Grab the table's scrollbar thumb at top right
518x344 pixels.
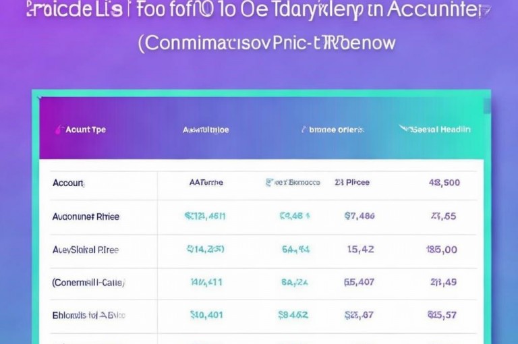point(487,106)
